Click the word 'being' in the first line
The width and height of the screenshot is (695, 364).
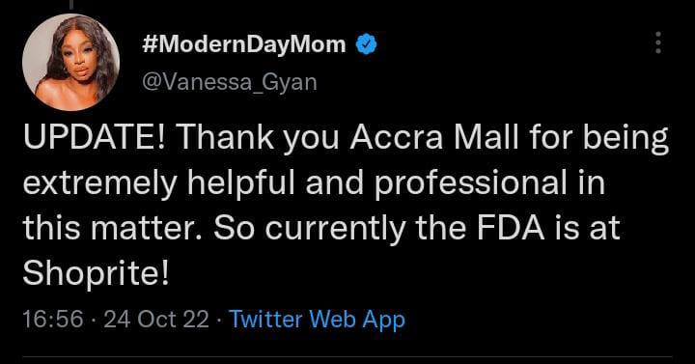coord(633,140)
